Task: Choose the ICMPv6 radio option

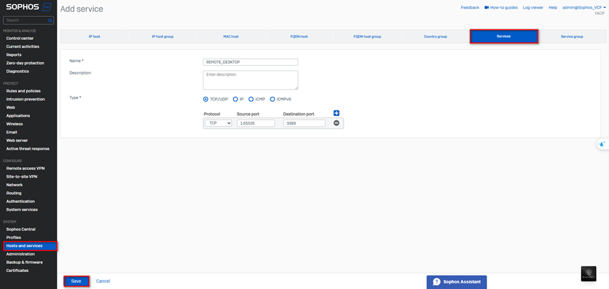Action: click(272, 99)
